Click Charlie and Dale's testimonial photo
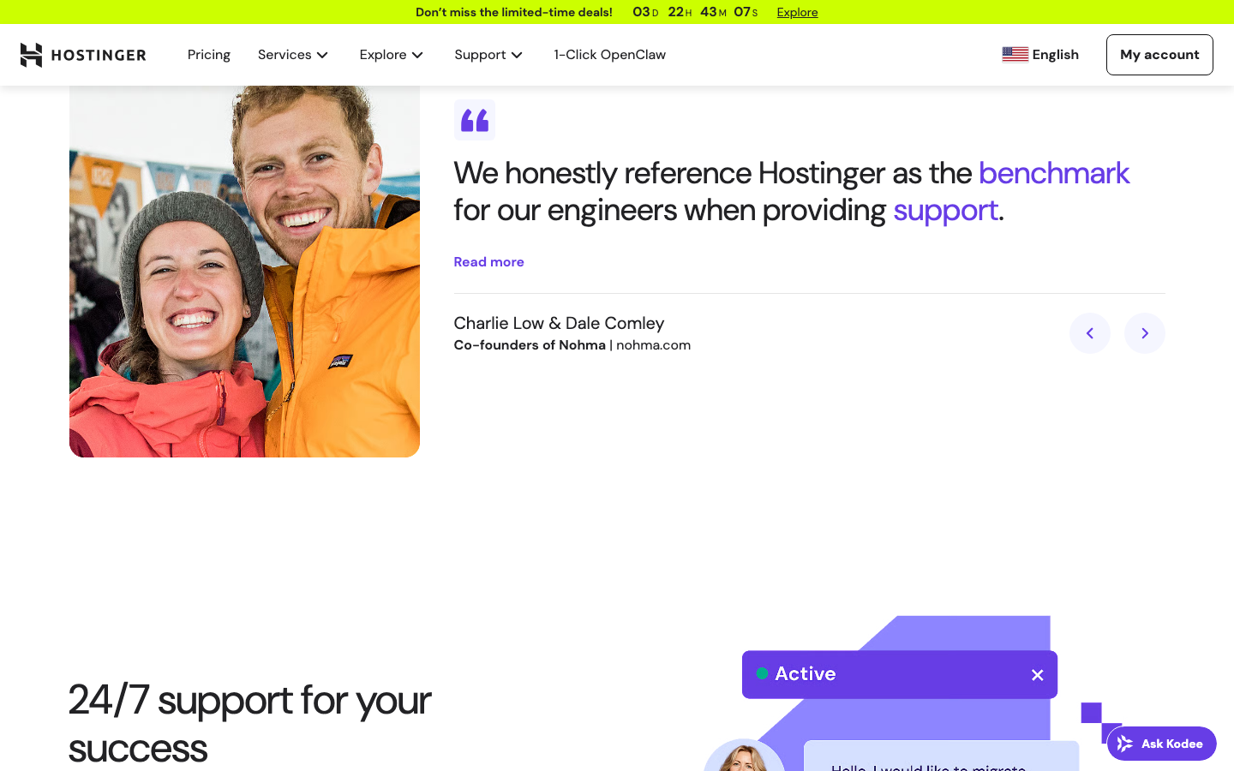1234x771 pixels. click(244, 270)
